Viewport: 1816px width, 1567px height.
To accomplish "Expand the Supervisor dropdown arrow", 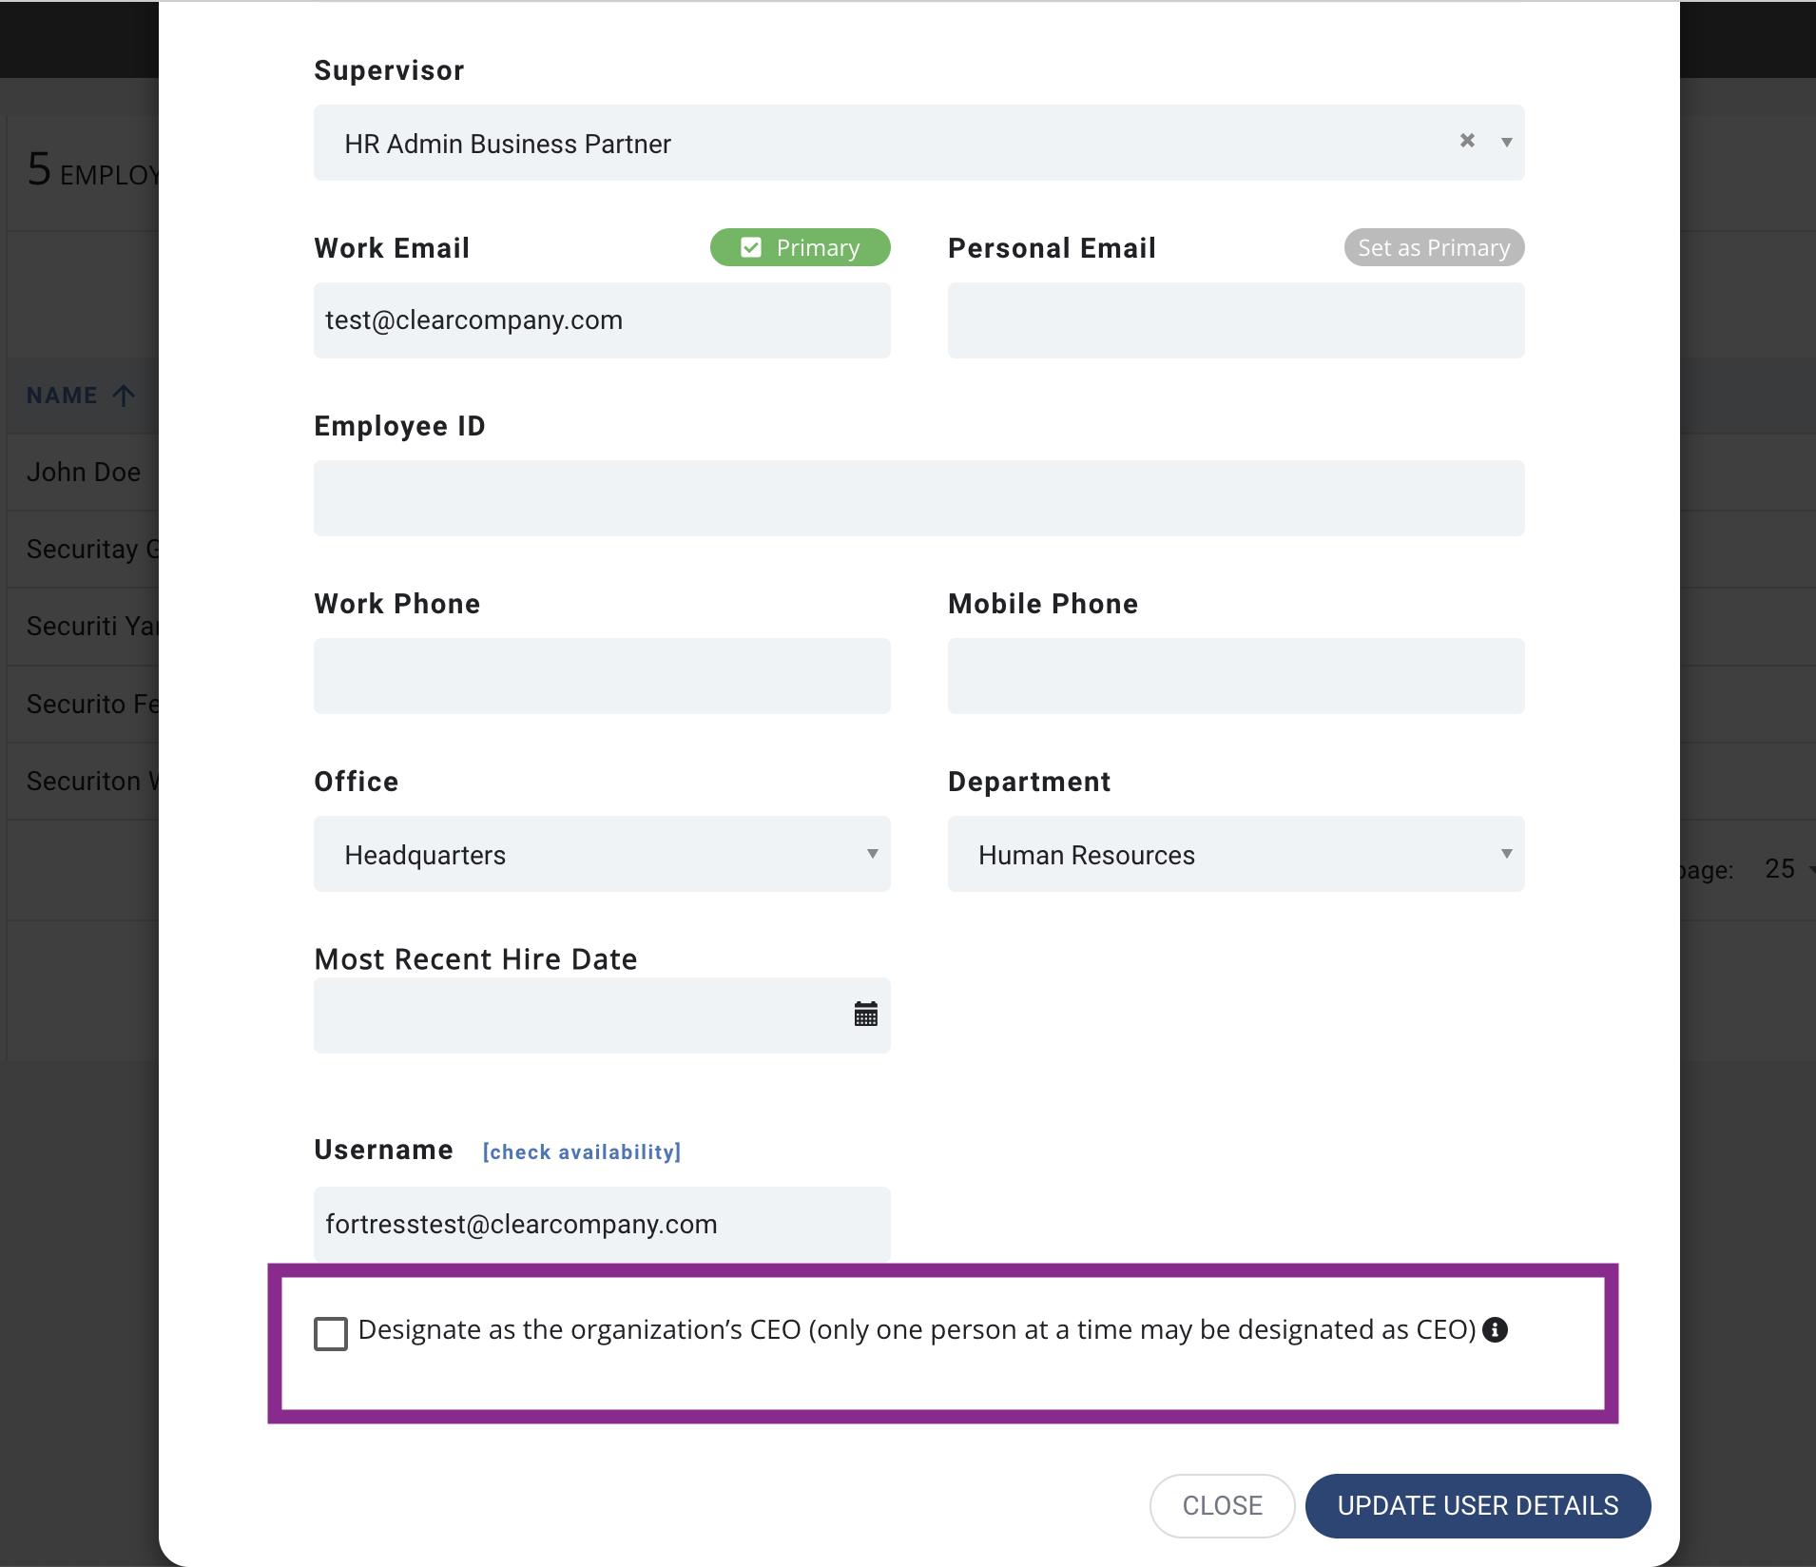I will pos(1506,143).
